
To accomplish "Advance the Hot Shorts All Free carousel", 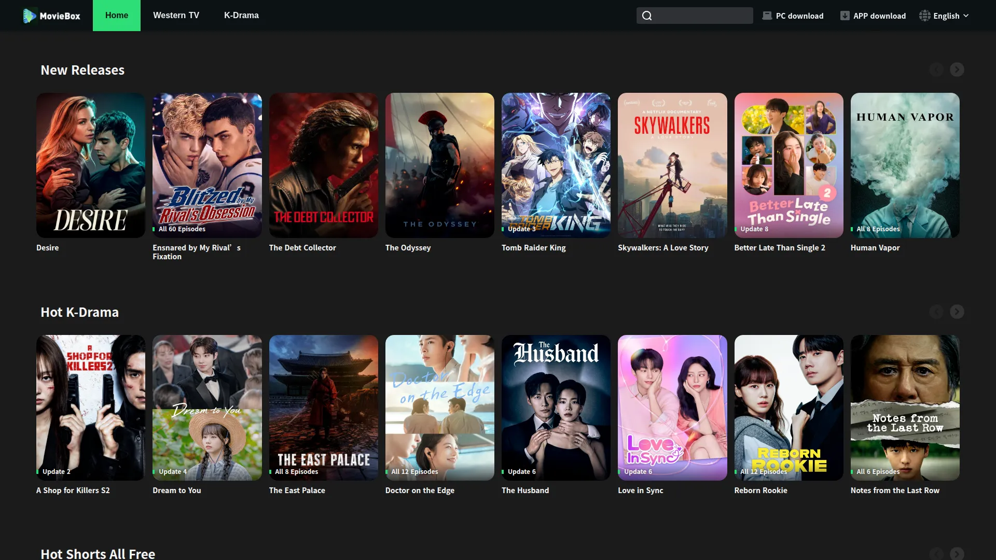I will 957,553.
